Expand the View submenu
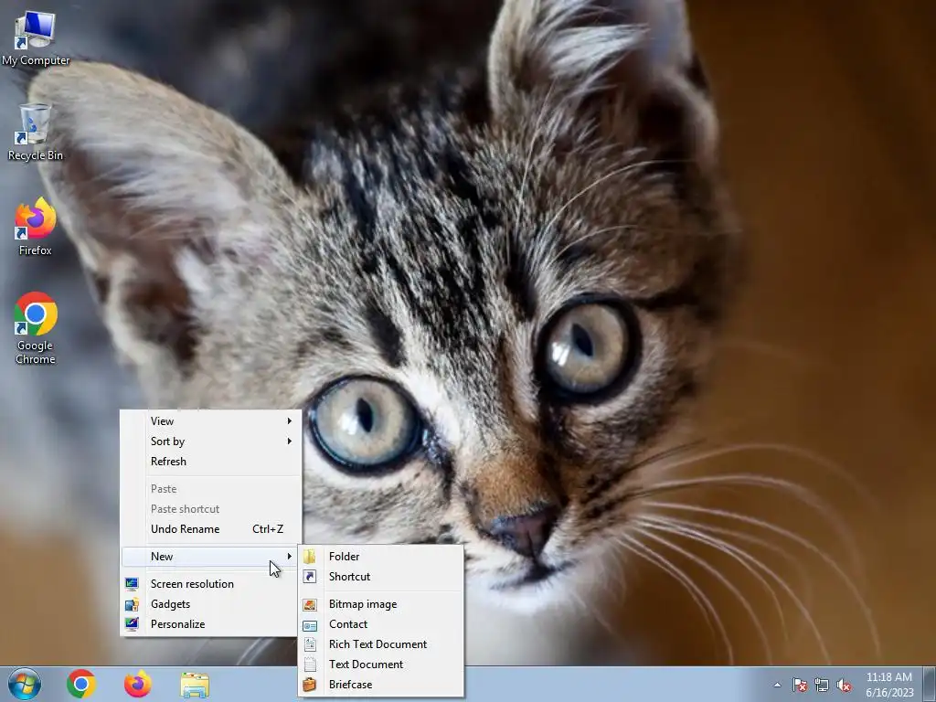 coord(211,420)
